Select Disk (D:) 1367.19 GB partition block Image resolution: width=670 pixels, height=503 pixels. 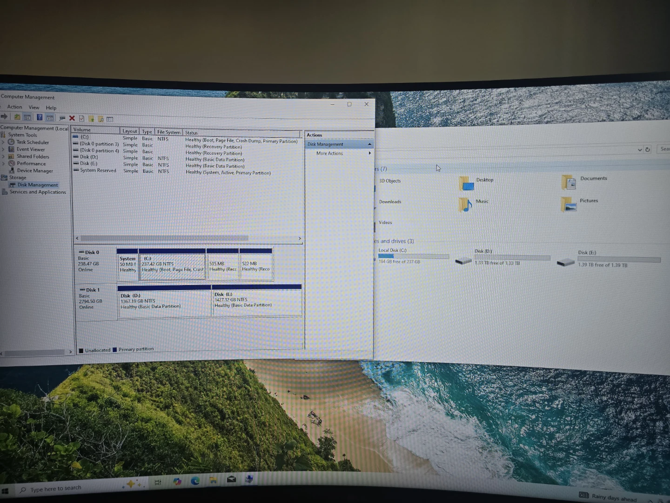(164, 302)
